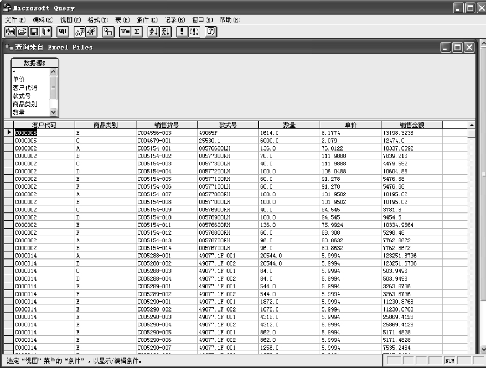Click the field list scroll down arrow
Image resolution: width=486 pixels, height=368 pixels.
click(x=53, y=112)
